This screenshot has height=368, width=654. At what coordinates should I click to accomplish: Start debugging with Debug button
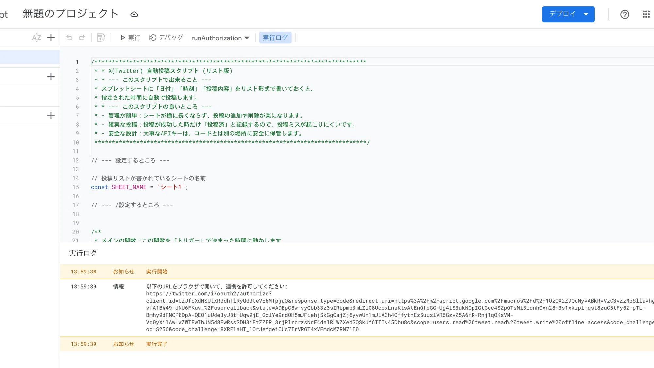click(x=166, y=38)
